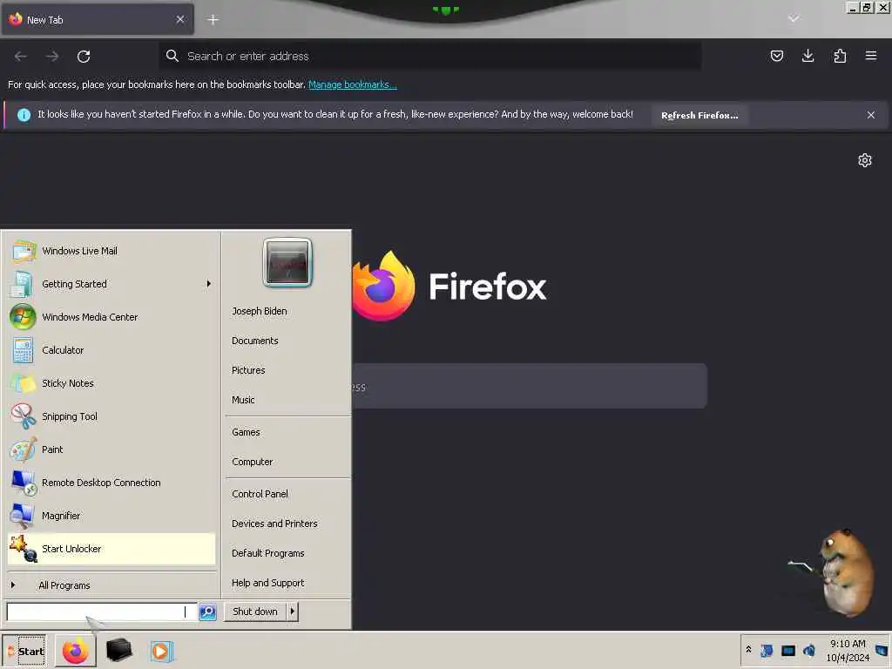The width and height of the screenshot is (892, 669).
Task: Dismiss the refresh Firefox notification bar
Action: [x=871, y=115]
